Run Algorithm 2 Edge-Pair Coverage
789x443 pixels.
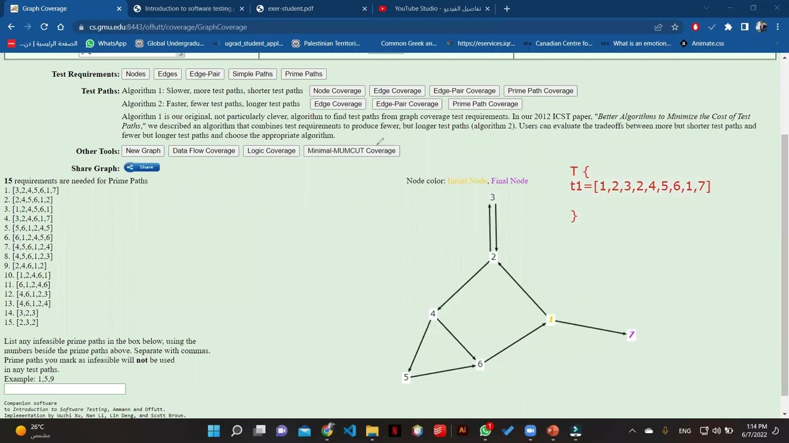click(x=407, y=104)
